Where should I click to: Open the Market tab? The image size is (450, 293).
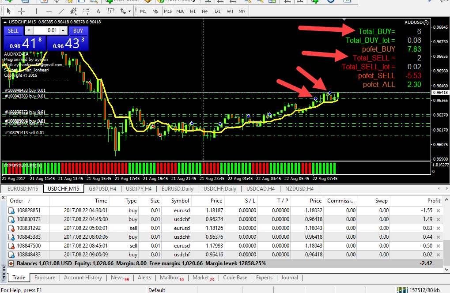point(203,278)
